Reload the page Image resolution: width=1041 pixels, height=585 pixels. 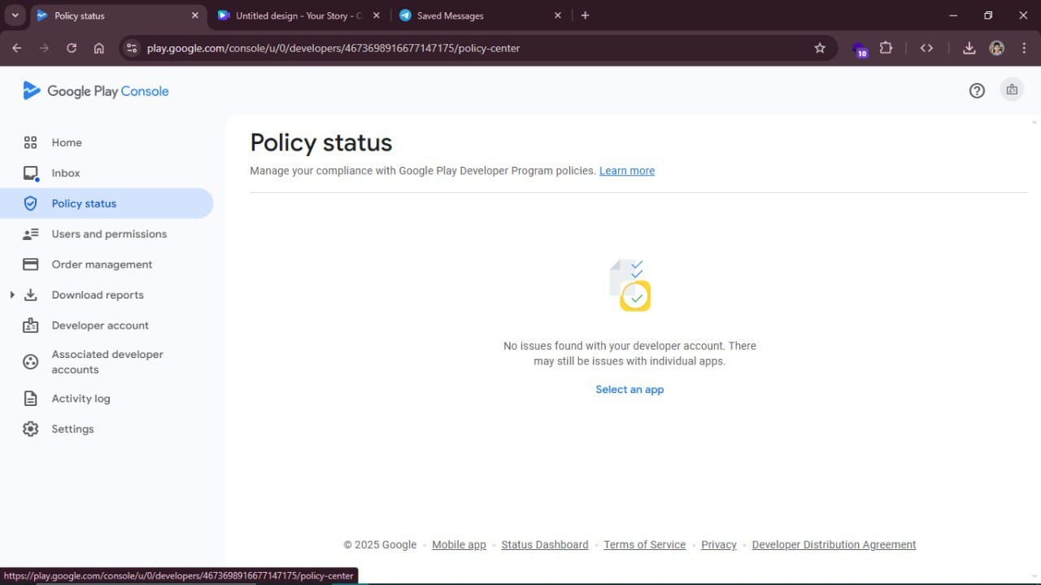pos(72,48)
